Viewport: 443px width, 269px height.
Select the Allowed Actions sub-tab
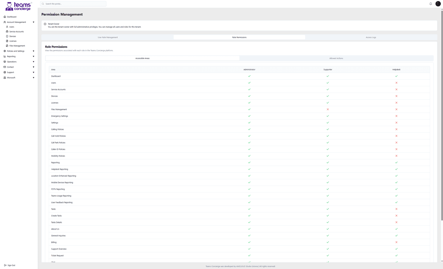tap(336, 58)
